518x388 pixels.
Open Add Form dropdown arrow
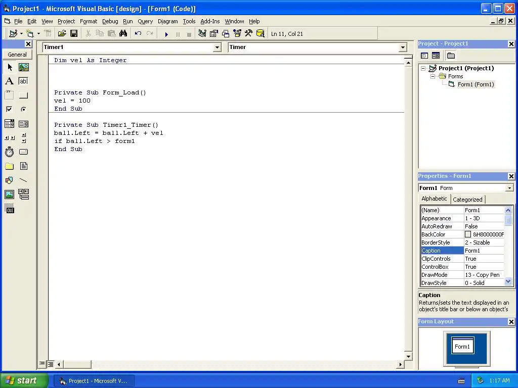tap(38, 34)
